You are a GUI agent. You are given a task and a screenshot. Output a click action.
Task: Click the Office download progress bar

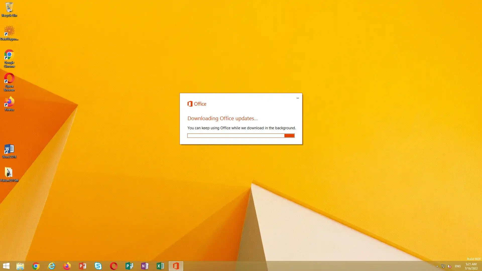click(x=241, y=136)
